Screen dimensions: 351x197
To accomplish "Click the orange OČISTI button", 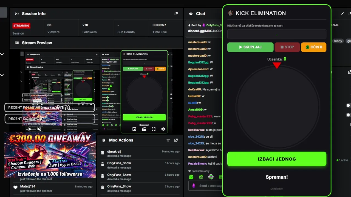I will click(314, 47).
